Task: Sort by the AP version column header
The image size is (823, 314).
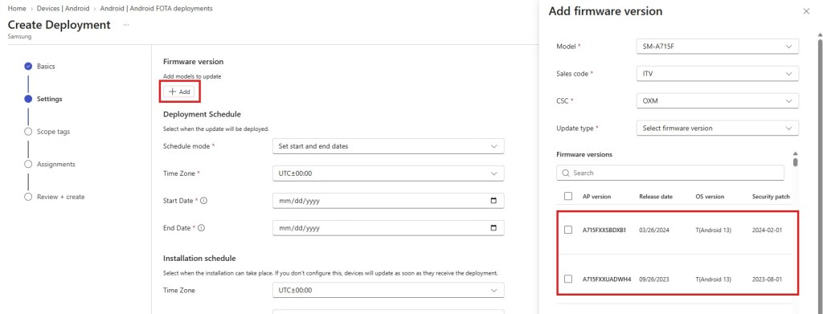Action: pos(597,197)
